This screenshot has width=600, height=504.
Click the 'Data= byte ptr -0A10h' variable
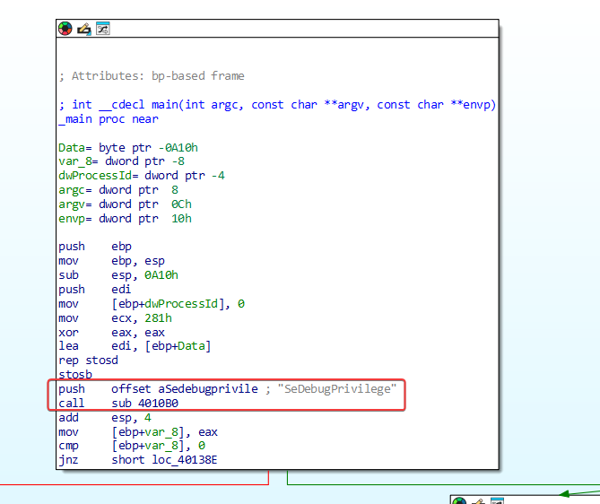click(128, 148)
